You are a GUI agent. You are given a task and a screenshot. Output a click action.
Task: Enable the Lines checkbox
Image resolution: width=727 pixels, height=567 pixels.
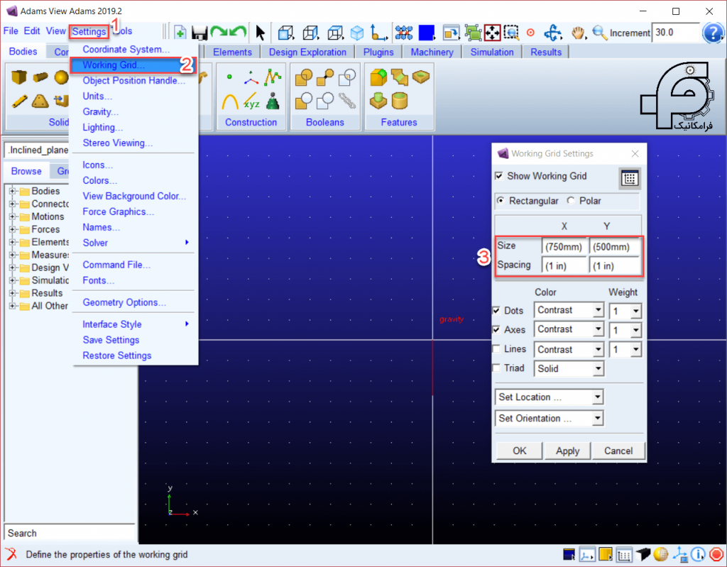496,348
